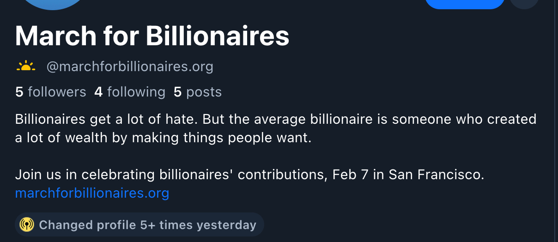Click the @marchforbillionaires.org handle text
This screenshot has width=558, height=242.
pyautogui.click(x=130, y=67)
